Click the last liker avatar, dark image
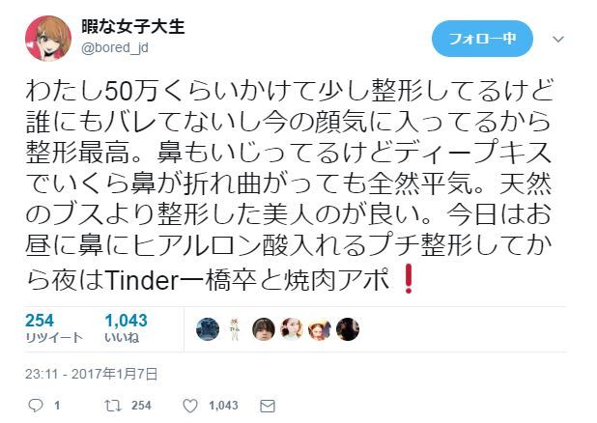Screen dimensions: 597x423 348,329
